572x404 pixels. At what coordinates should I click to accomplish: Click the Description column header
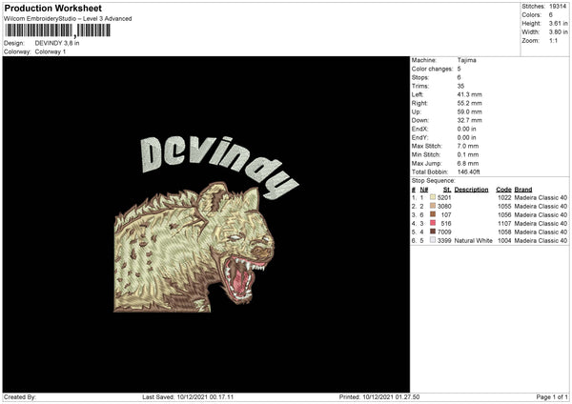471,189
